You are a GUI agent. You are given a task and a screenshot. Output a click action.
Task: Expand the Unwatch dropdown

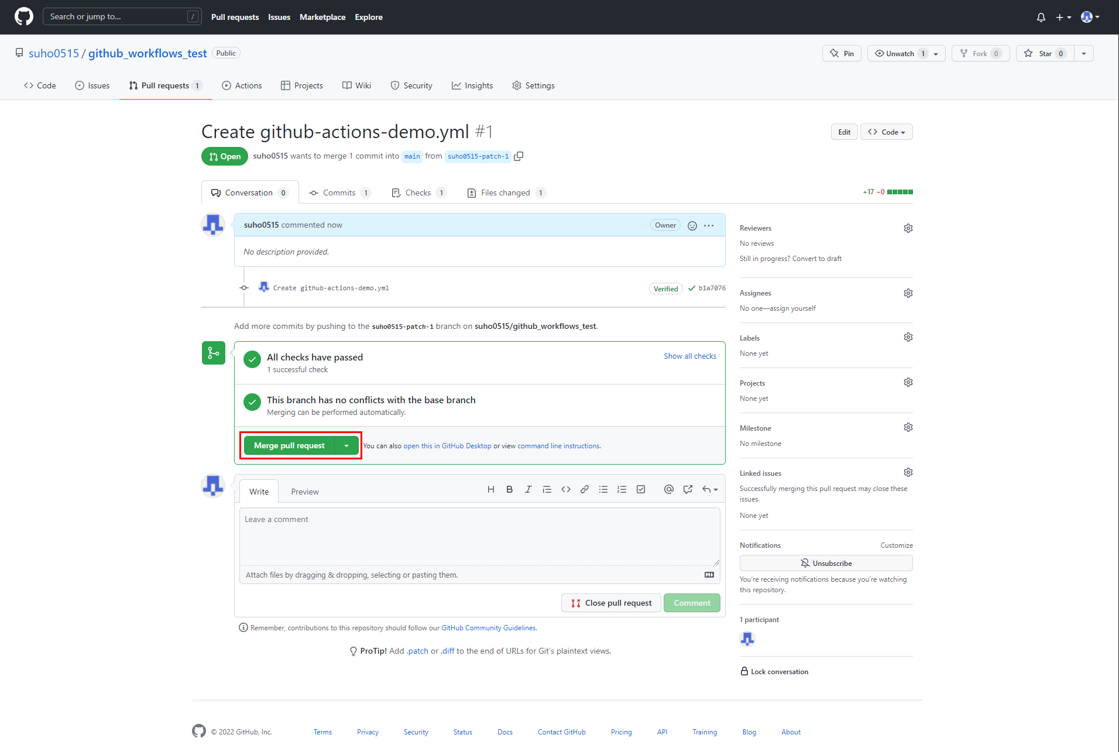[906, 53]
